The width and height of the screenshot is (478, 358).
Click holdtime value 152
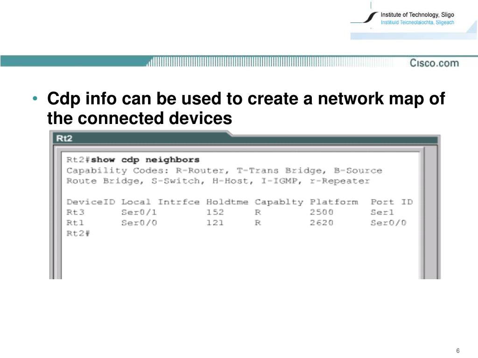[215, 212]
